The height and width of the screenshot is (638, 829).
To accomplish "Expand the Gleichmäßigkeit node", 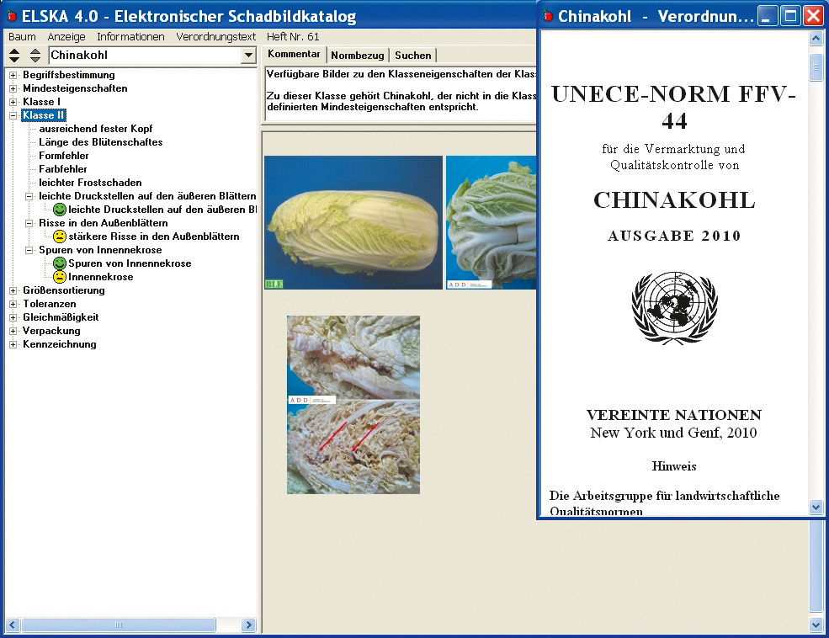I will [x=13, y=317].
